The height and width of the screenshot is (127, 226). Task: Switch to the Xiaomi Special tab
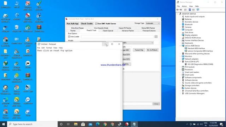coord(108,31)
